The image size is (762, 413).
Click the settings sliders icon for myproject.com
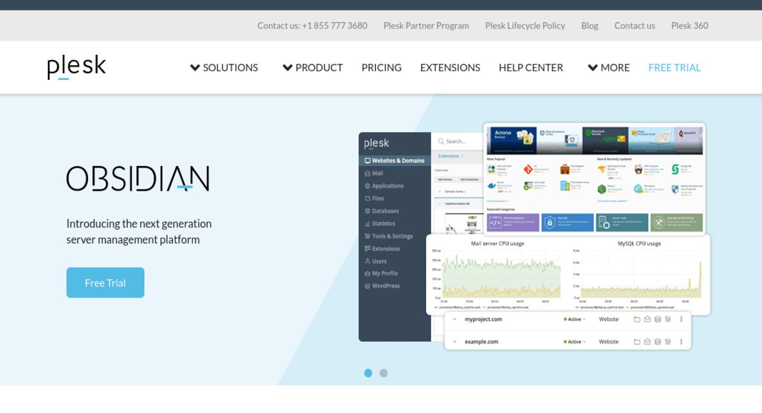pyautogui.click(x=668, y=319)
